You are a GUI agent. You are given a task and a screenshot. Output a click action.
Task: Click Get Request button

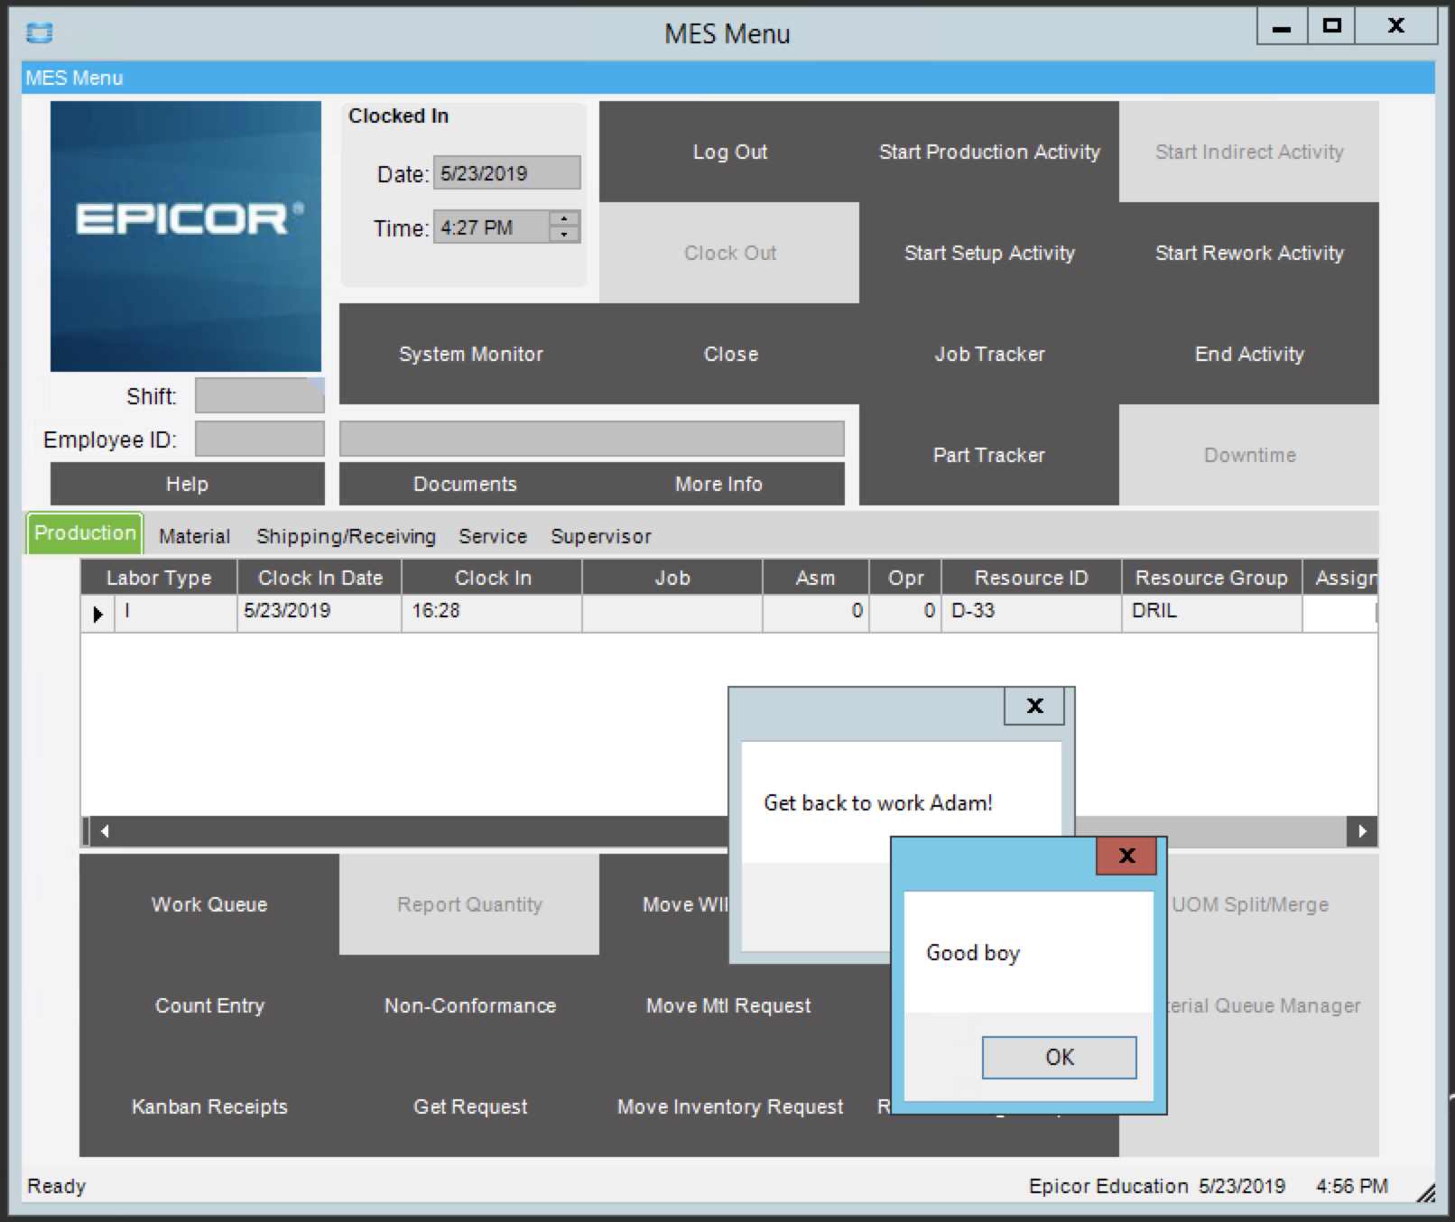469,1106
